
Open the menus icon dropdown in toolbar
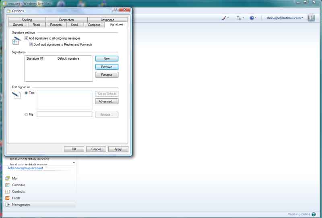pos(240,18)
